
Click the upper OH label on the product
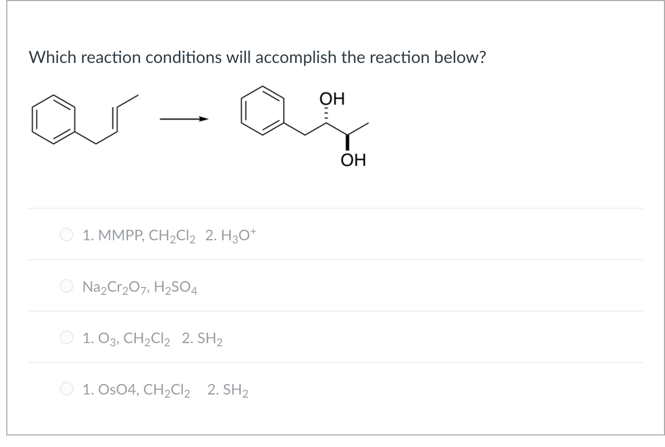click(331, 98)
